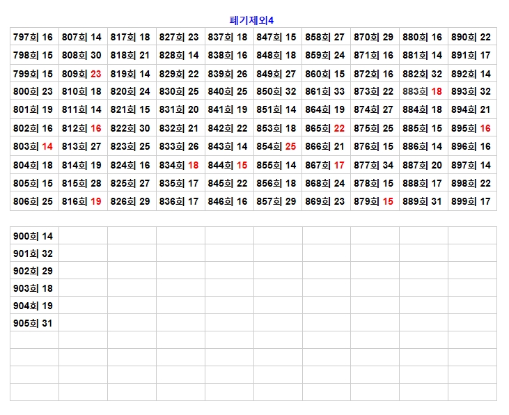Click the blue title 폐기제외4
The width and height of the screenshot is (509, 415).
[256, 20]
